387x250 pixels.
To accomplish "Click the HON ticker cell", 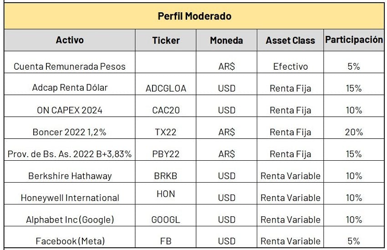I will [166, 194].
